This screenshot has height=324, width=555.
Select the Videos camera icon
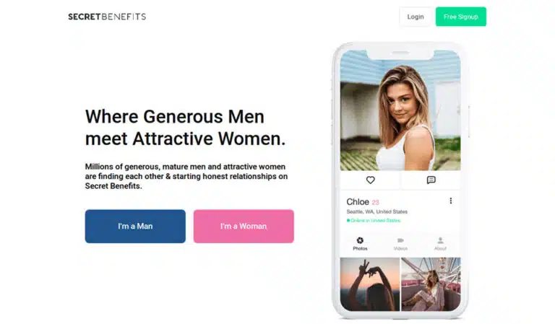(400, 240)
